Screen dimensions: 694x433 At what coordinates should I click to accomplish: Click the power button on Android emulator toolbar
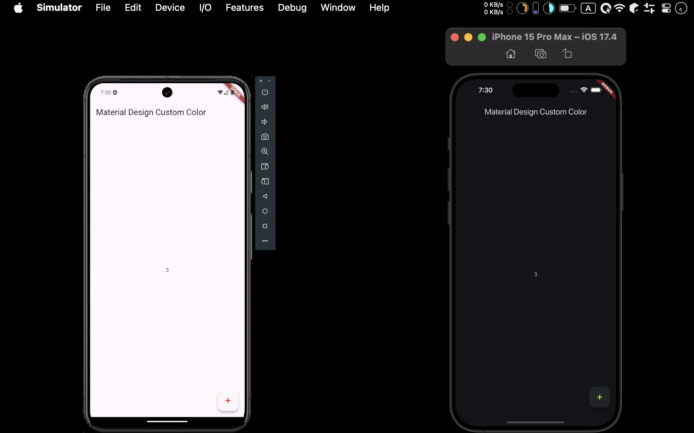(265, 92)
